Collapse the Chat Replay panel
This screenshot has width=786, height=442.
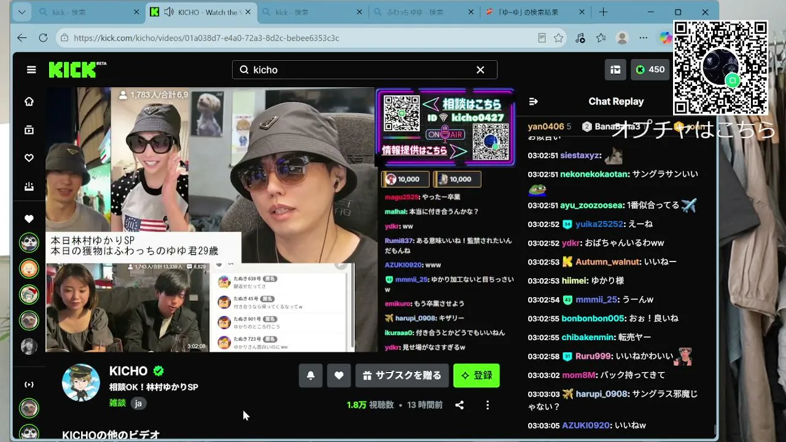(x=533, y=102)
